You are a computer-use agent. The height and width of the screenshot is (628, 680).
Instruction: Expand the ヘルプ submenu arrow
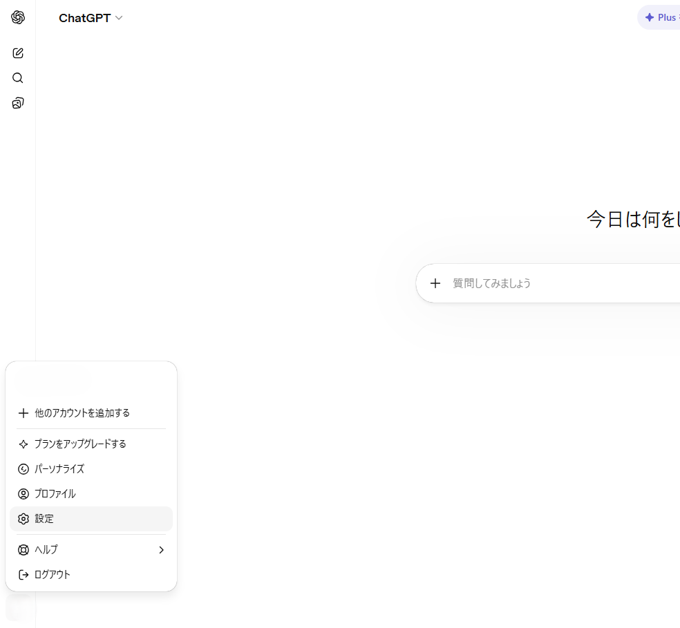(x=161, y=550)
